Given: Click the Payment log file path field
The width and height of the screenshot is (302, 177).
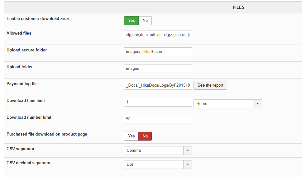Looking at the screenshot, I should click(158, 85).
